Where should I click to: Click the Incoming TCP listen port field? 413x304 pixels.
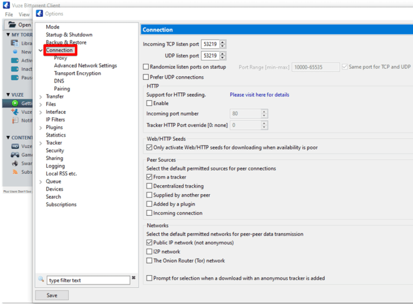[210, 44]
